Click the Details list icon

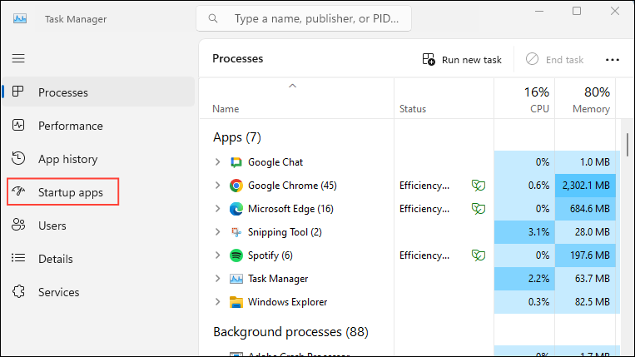18,258
